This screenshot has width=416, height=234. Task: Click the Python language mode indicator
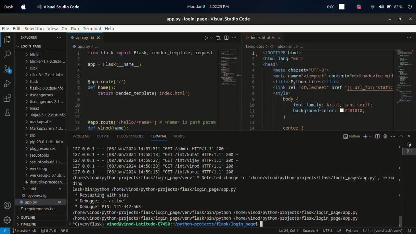click(352, 230)
